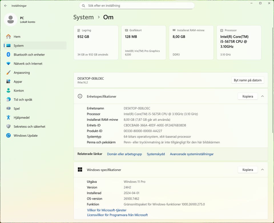Select the Konton person icon
This screenshot has height=223, width=274.
9,91
